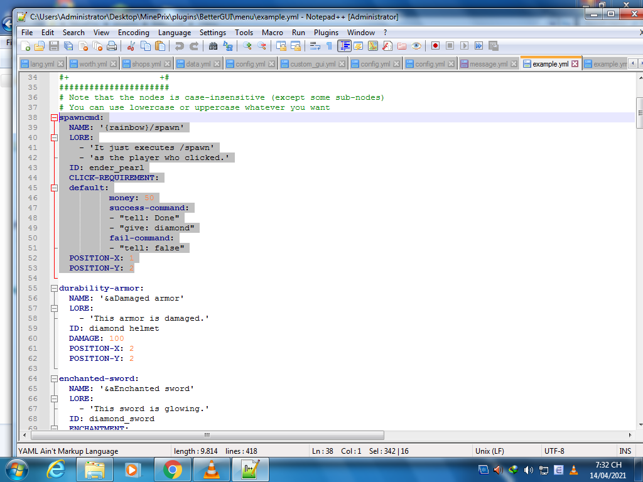
Task: Open the Plugins menu
Action: tap(326, 32)
